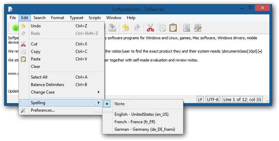Click the Copy icon in the toolbar
This screenshot has width=279, height=141.
161,28
